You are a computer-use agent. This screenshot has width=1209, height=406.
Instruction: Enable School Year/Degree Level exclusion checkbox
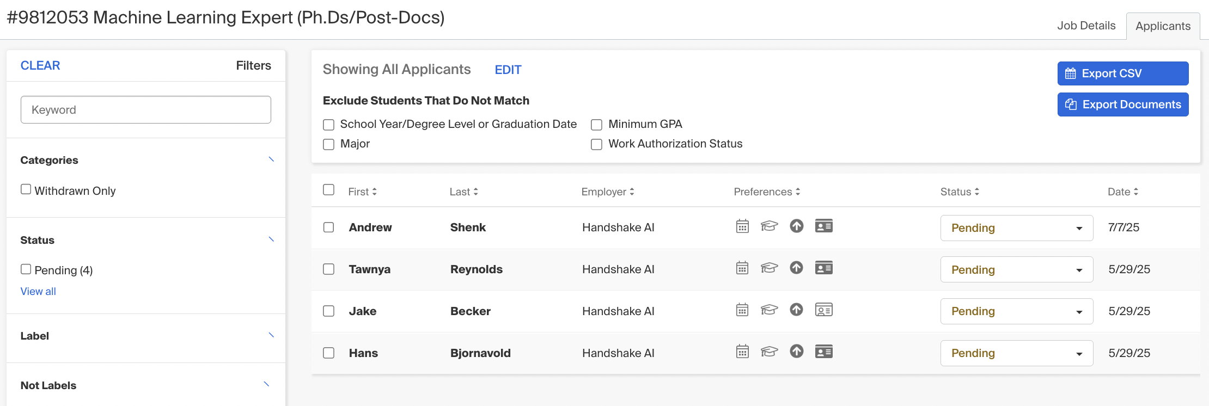328,125
